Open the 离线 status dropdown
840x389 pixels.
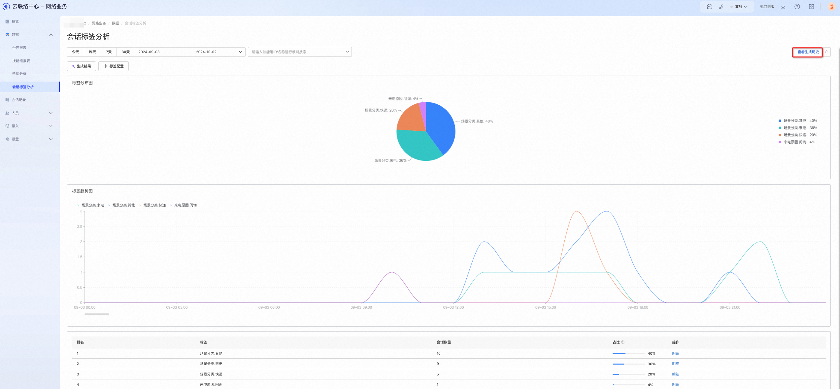[x=739, y=7]
